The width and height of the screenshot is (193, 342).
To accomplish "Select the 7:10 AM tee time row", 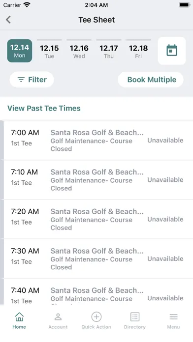I will 98,180.
